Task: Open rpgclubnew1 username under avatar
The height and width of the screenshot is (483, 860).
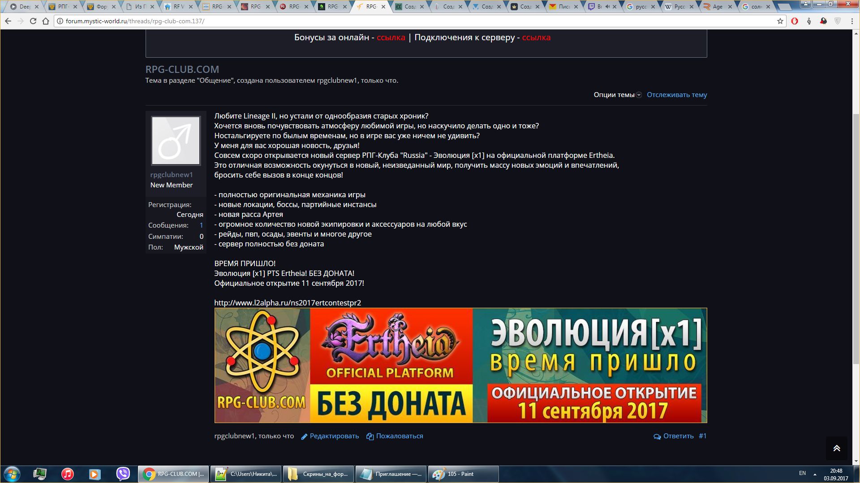Action: [x=172, y=175]
